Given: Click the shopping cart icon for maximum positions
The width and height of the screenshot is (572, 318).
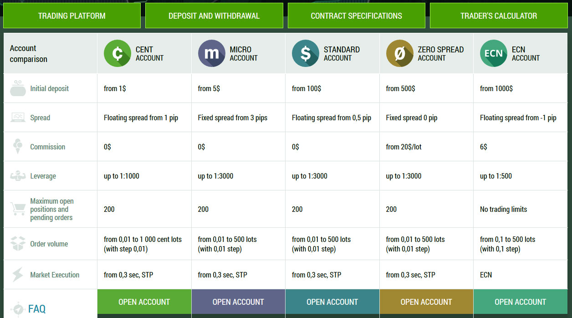Looking at the screenshot, I should (x=18, y=209).
